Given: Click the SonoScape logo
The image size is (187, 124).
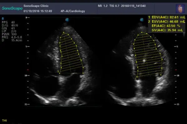Looking at the screenshot, I should coord(12,8).
